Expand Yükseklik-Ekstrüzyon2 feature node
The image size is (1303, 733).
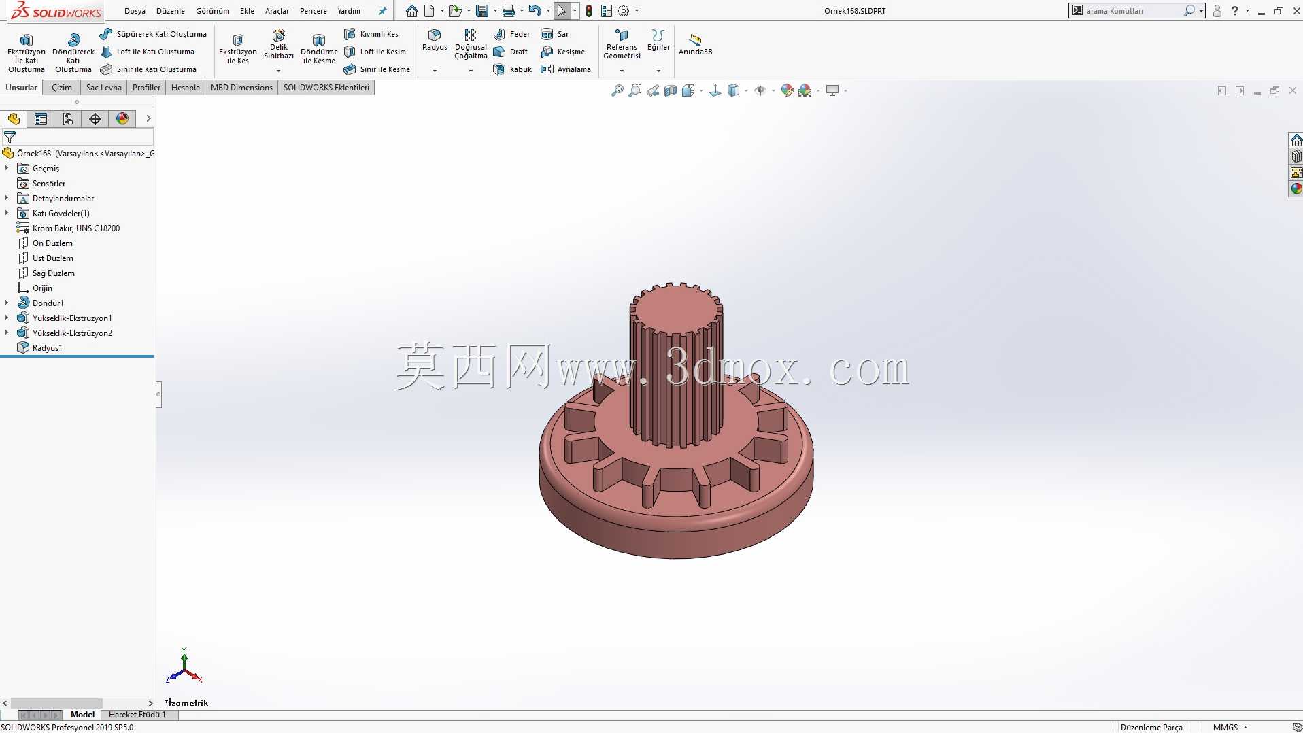coord(7,333)
